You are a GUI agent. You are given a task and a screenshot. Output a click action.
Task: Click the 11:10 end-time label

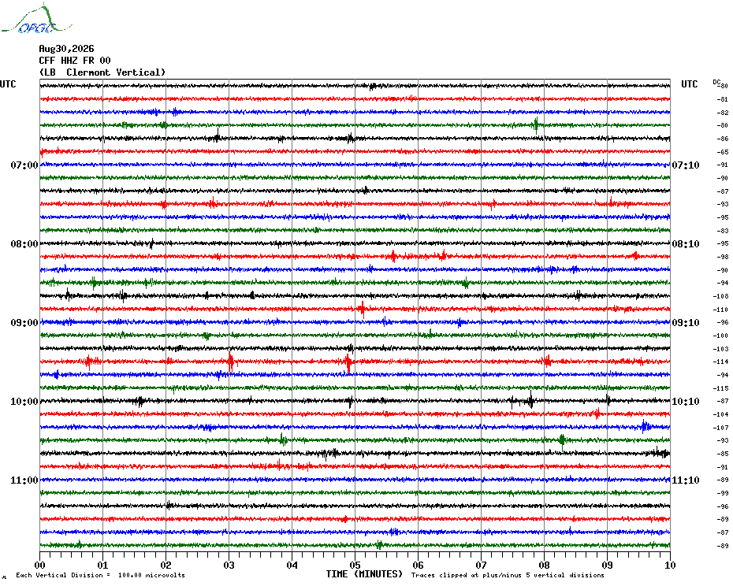(686, 480)
